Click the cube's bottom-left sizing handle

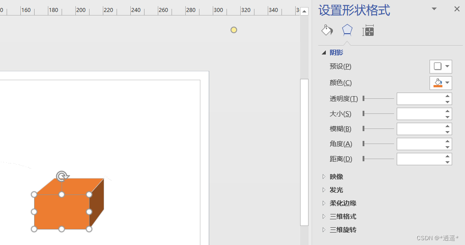click(34, 229)
